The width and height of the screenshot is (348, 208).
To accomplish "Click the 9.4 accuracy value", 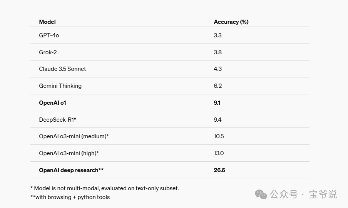I will (x=217, y=119).
